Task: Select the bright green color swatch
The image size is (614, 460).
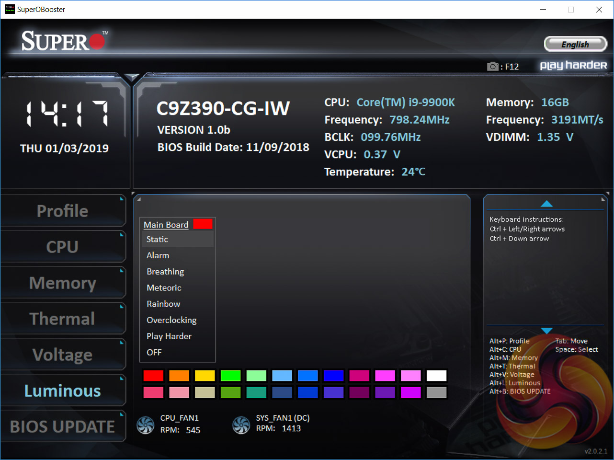Action: coord(230,376)
